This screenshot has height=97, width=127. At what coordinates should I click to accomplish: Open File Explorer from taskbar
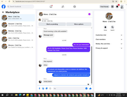[x=16, y=95]
